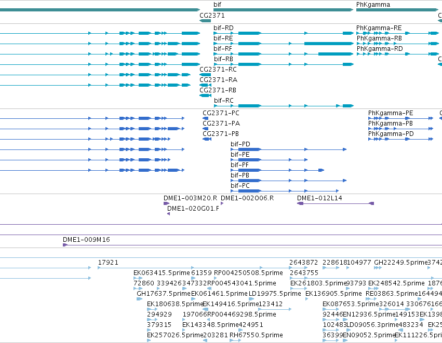Select protein bif-PE

pyautogui.click(x=240, y=155)
